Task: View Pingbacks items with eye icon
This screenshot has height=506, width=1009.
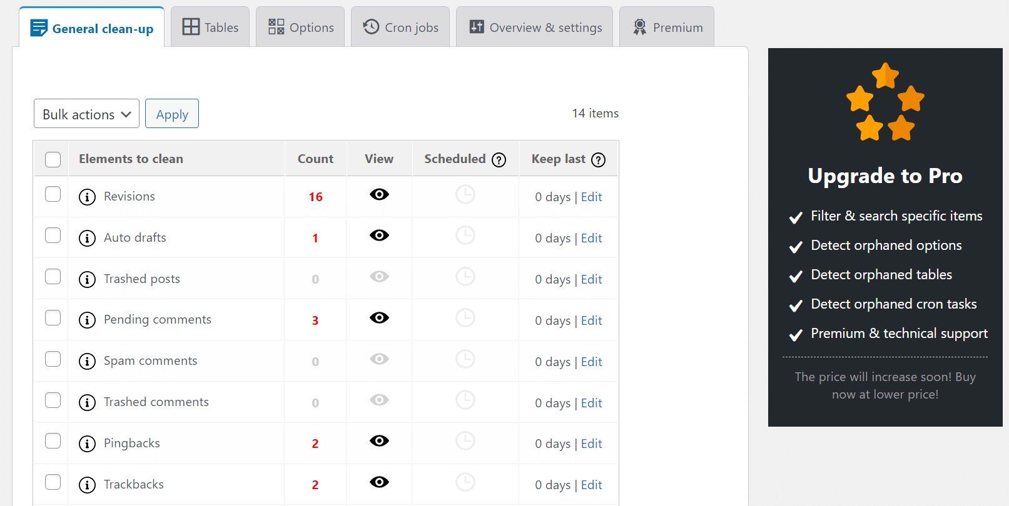Action: click(379, 441)
